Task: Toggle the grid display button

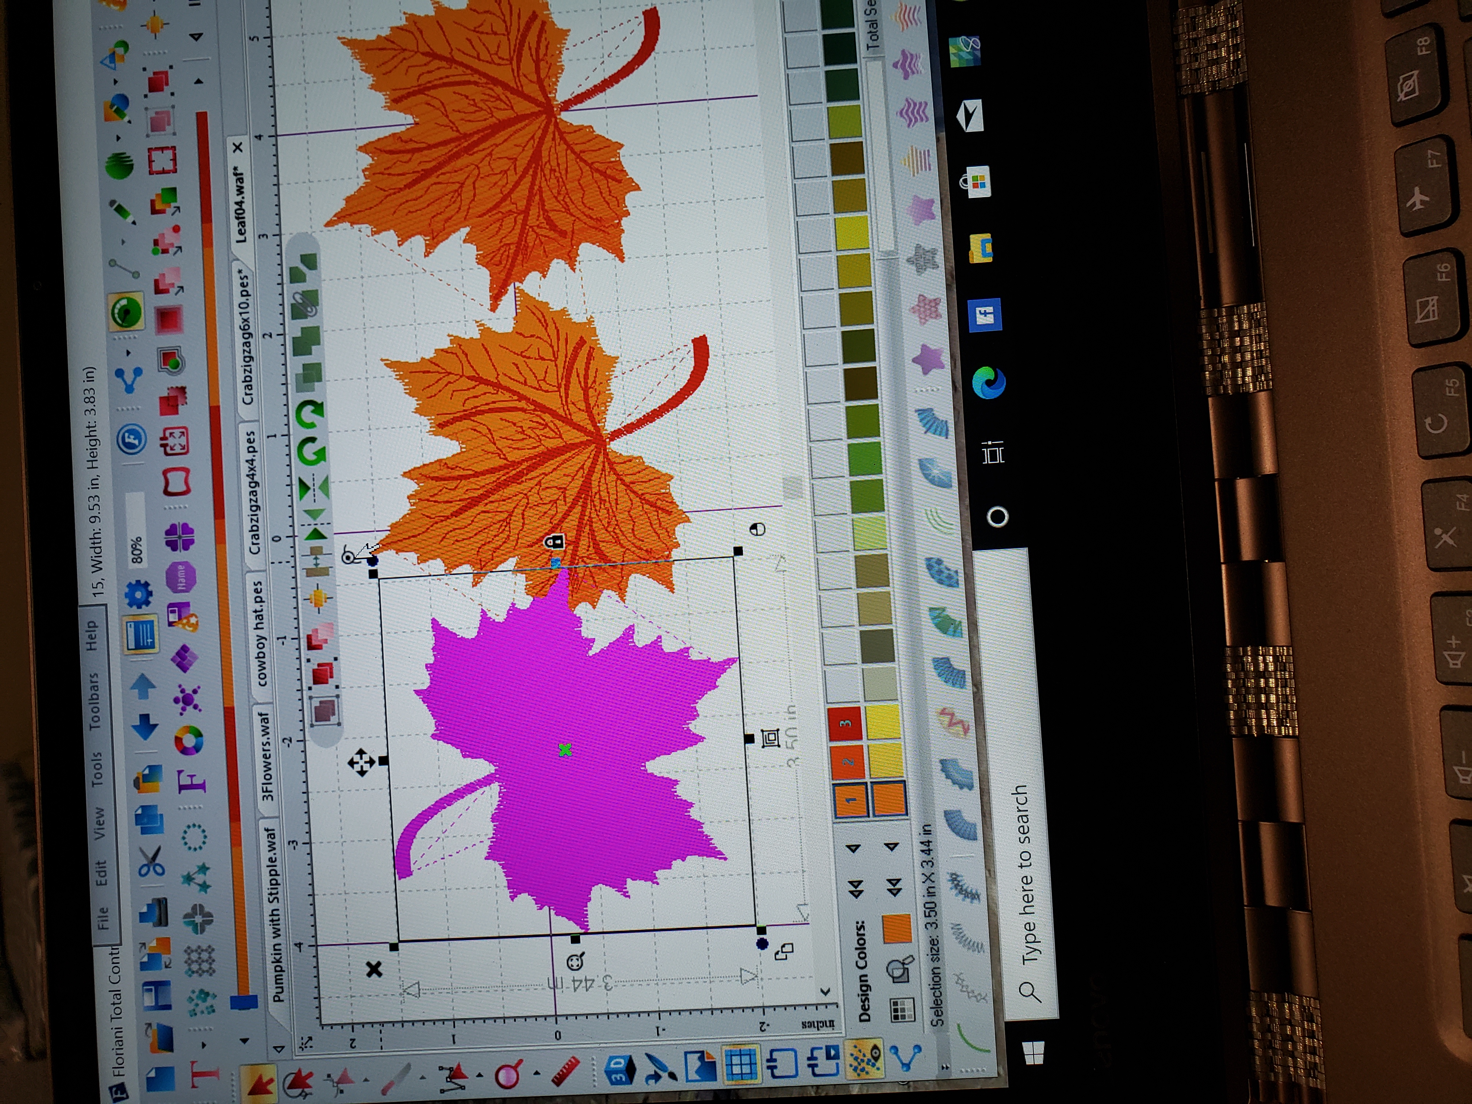Action: pos(741,1064)
